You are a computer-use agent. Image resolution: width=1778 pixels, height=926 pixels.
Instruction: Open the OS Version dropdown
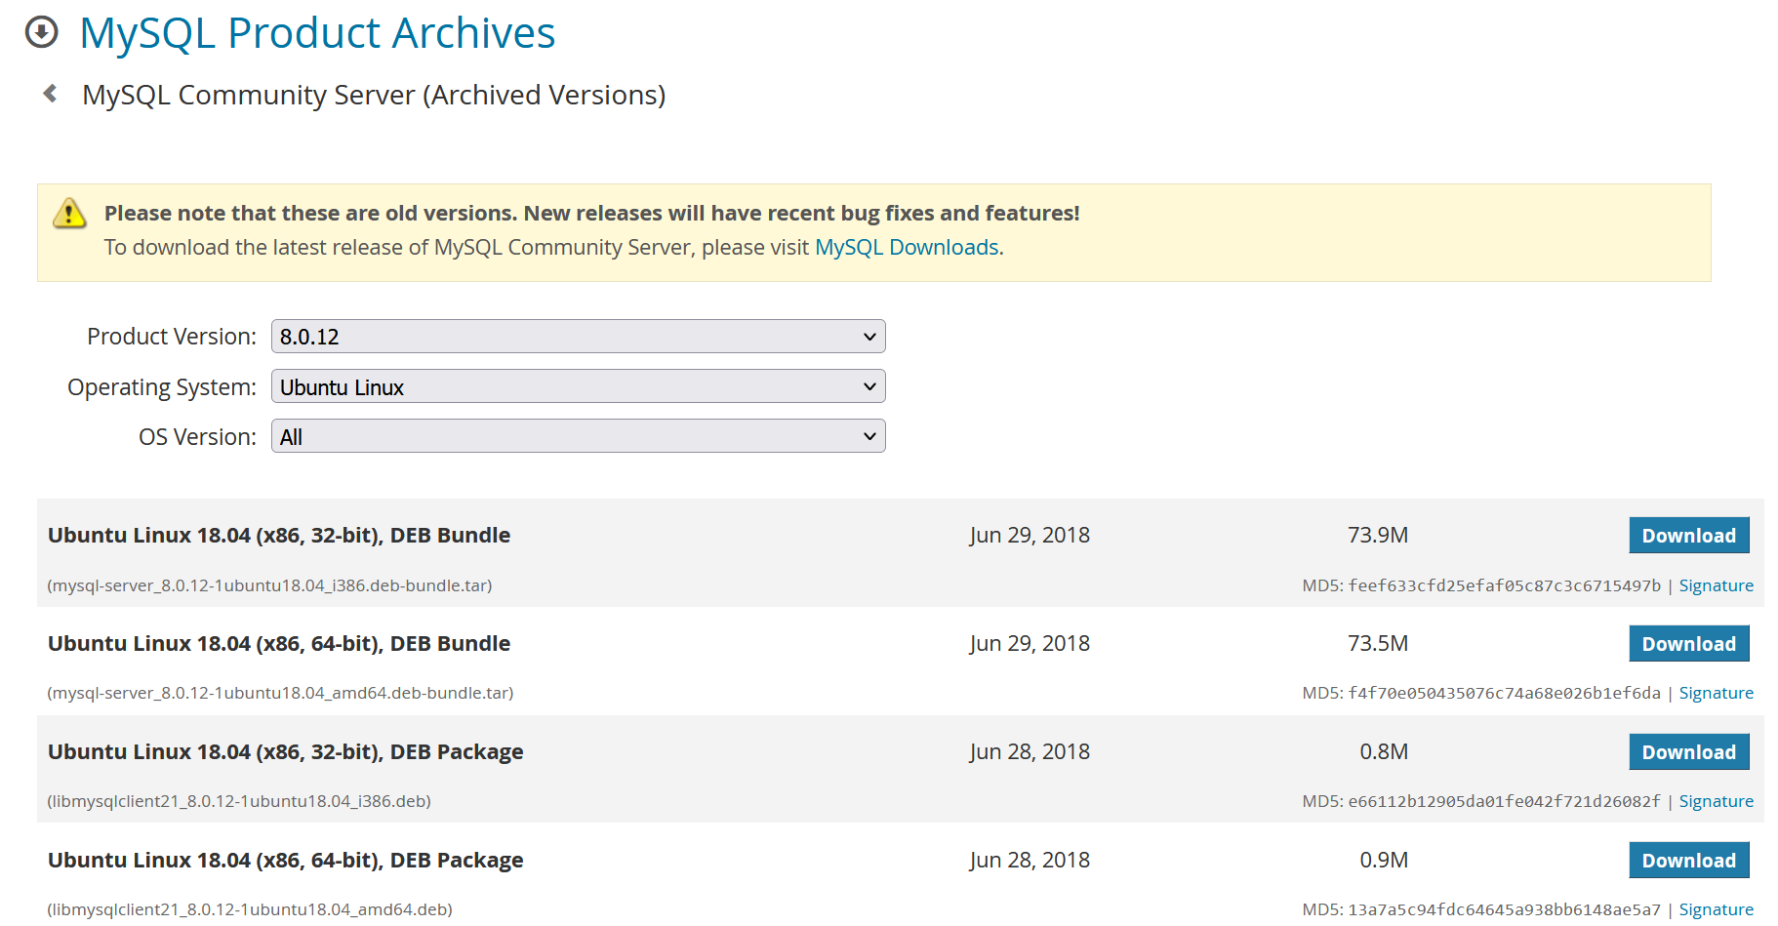(579, 436)
